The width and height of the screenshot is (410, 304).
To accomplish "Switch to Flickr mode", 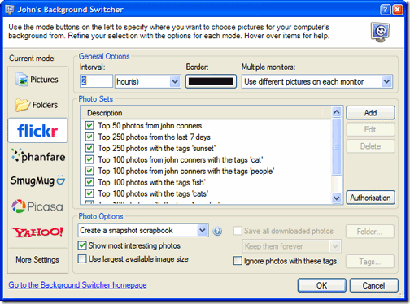I will [37, 131].
